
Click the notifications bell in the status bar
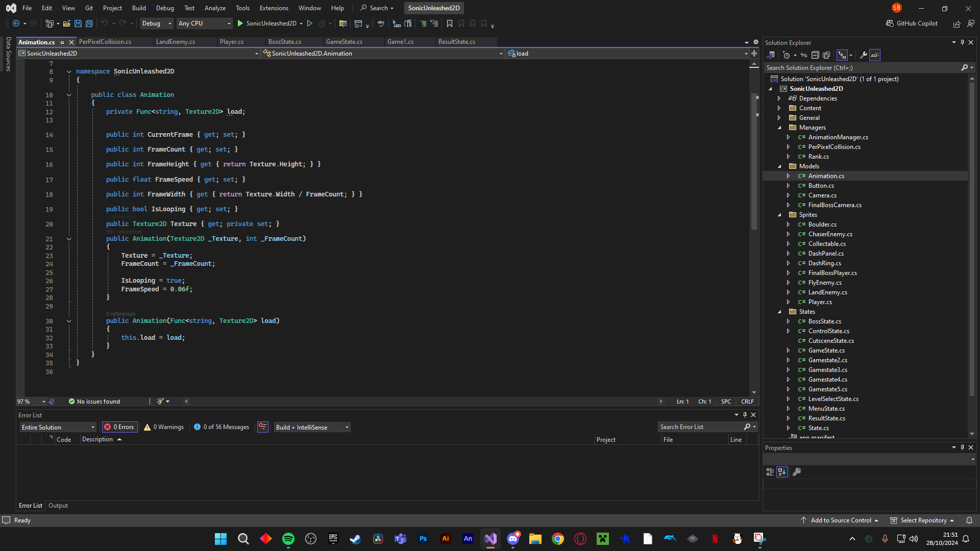pos(969,520)
